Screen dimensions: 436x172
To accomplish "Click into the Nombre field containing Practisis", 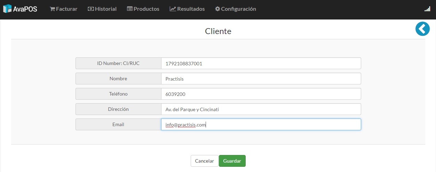I will click(x=261, y=79).
